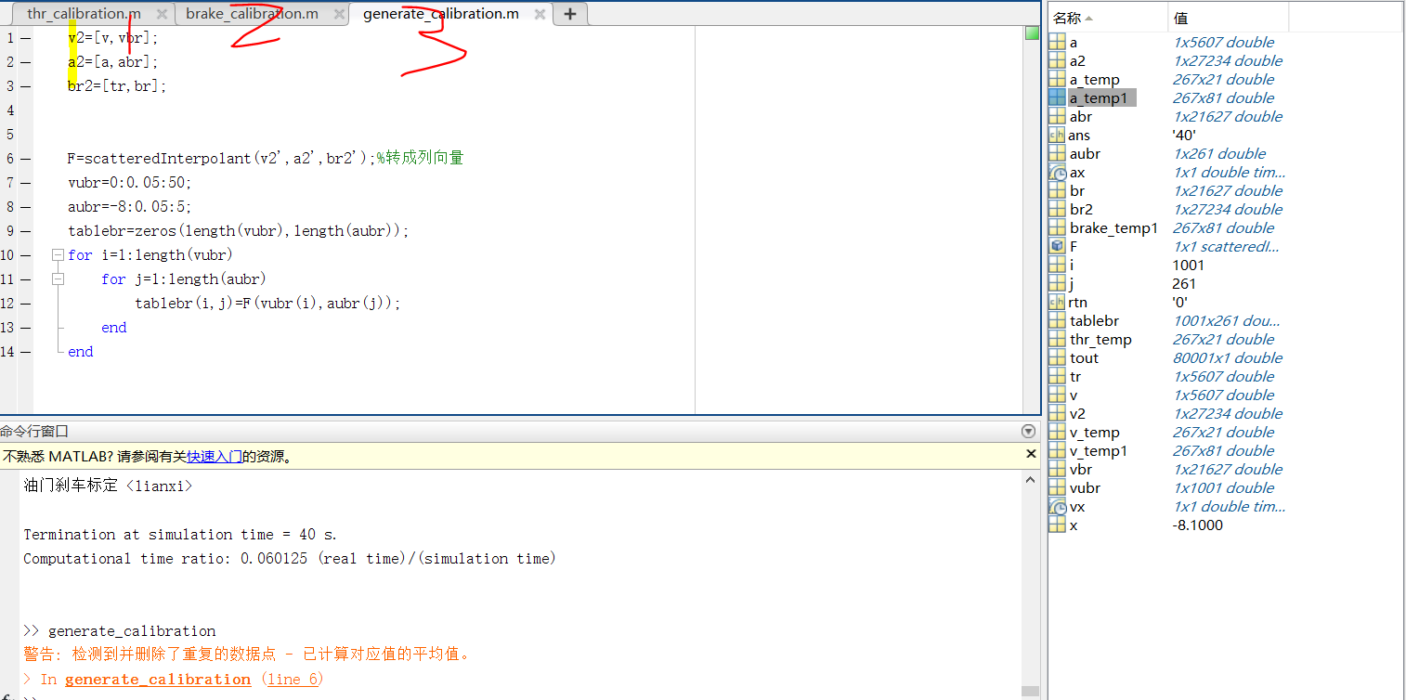The width and height of the screenshot is (1406, 700).
Task: Click the vubr=0:0.05:50 line
Action: (130, 182)
